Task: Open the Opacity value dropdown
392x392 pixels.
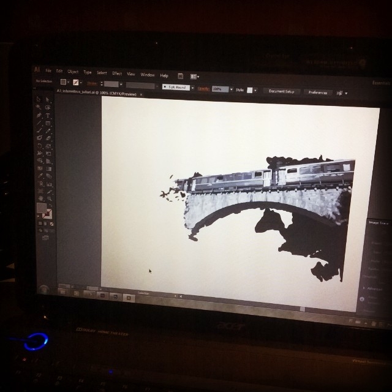Action: 232,89
